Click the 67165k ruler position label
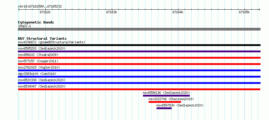 click(244, 12)
